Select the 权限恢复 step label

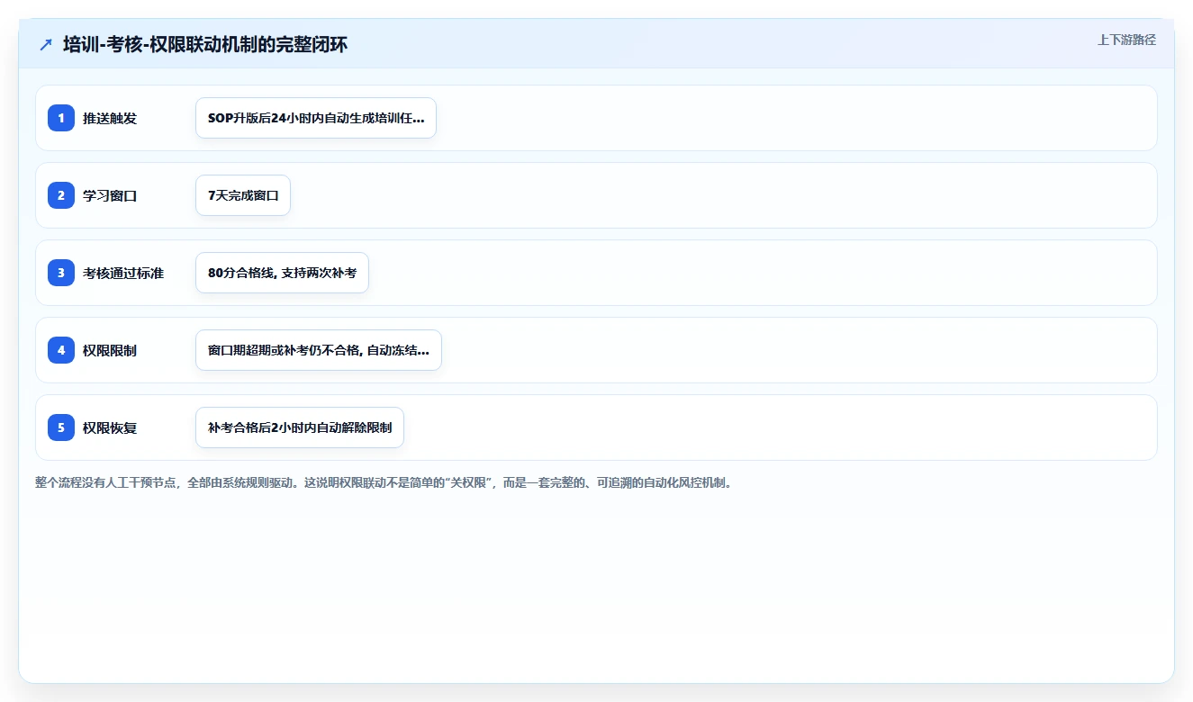110,427
